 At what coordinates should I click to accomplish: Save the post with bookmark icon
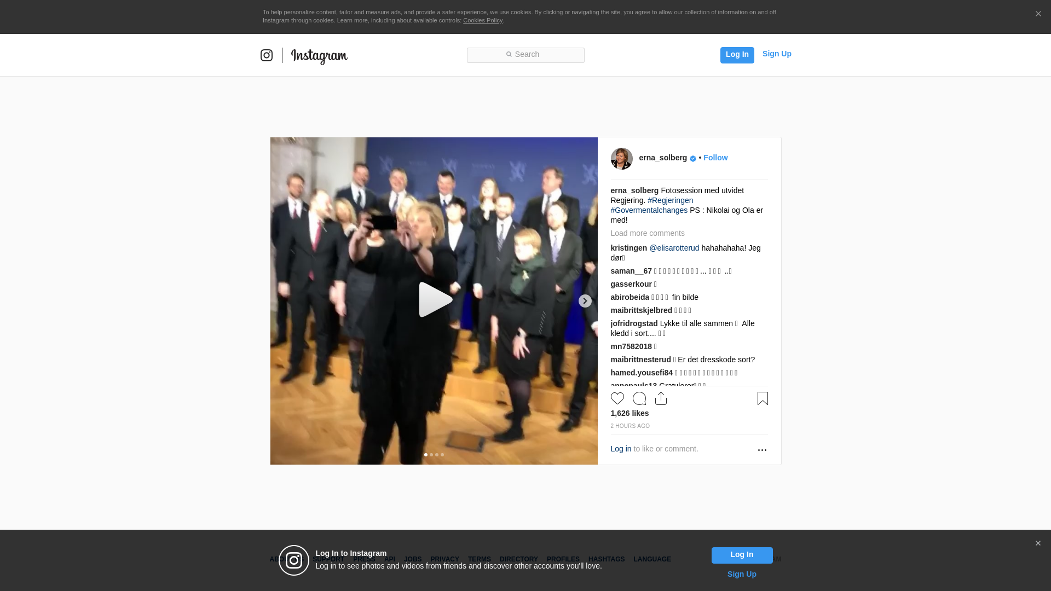(763, 398)
